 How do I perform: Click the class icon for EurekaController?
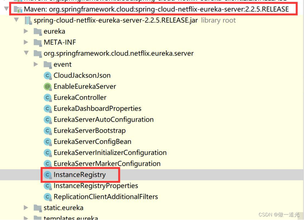click(x=47, y=97)
